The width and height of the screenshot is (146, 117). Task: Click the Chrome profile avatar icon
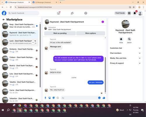pos(139,7)
